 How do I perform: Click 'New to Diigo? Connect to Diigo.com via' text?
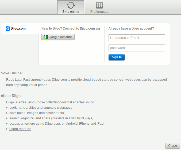[71, 29]
